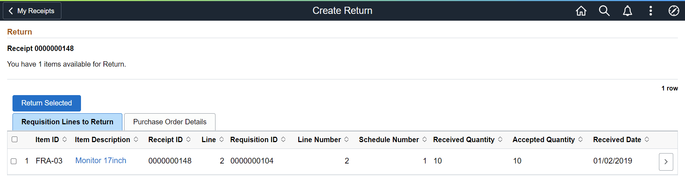Open the Monitor 17inch item link
Image resolution: width=685 pixels, height=187 pixels.
click(101, 161)
